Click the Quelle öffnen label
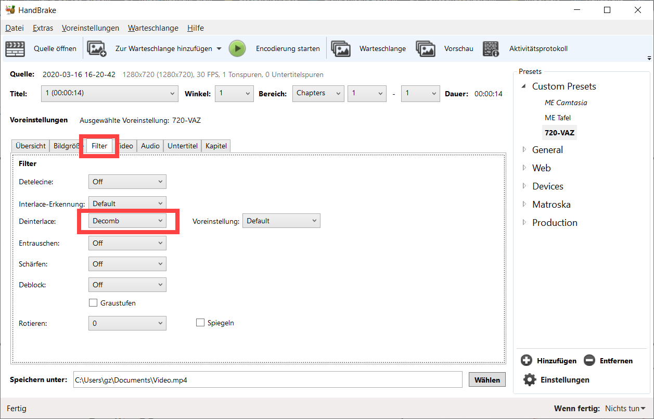 (55, 48)
